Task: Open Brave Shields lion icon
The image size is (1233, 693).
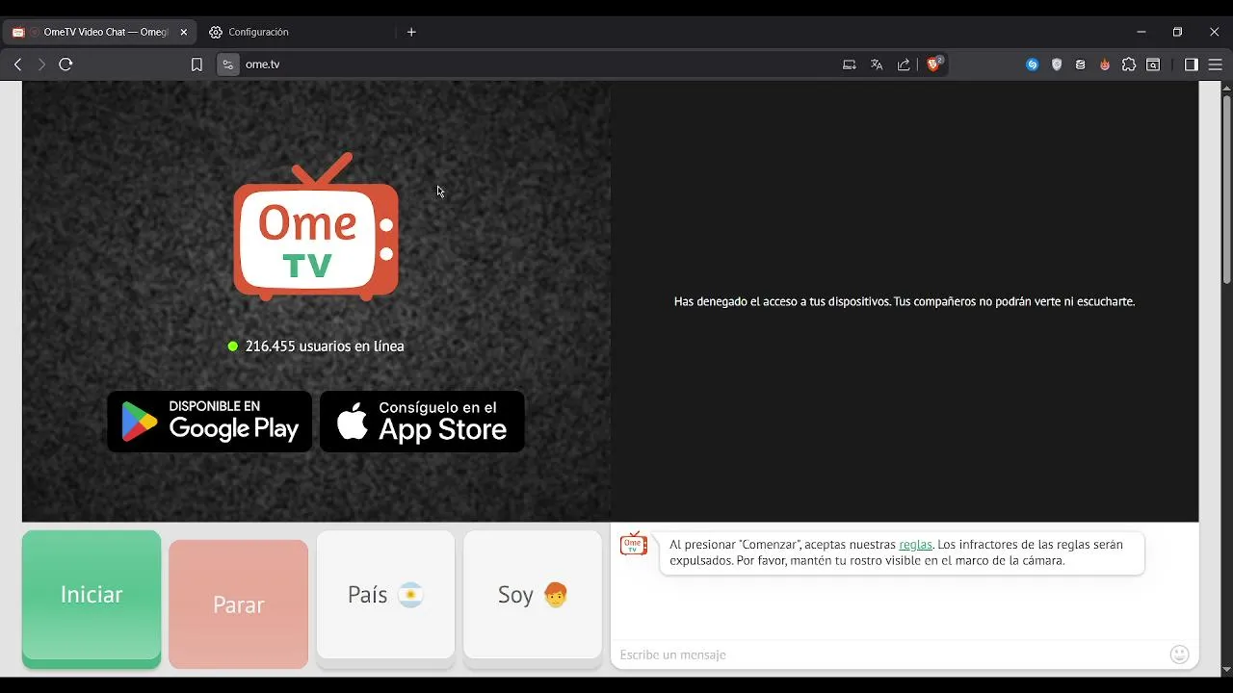Action: tap(933, 64)
